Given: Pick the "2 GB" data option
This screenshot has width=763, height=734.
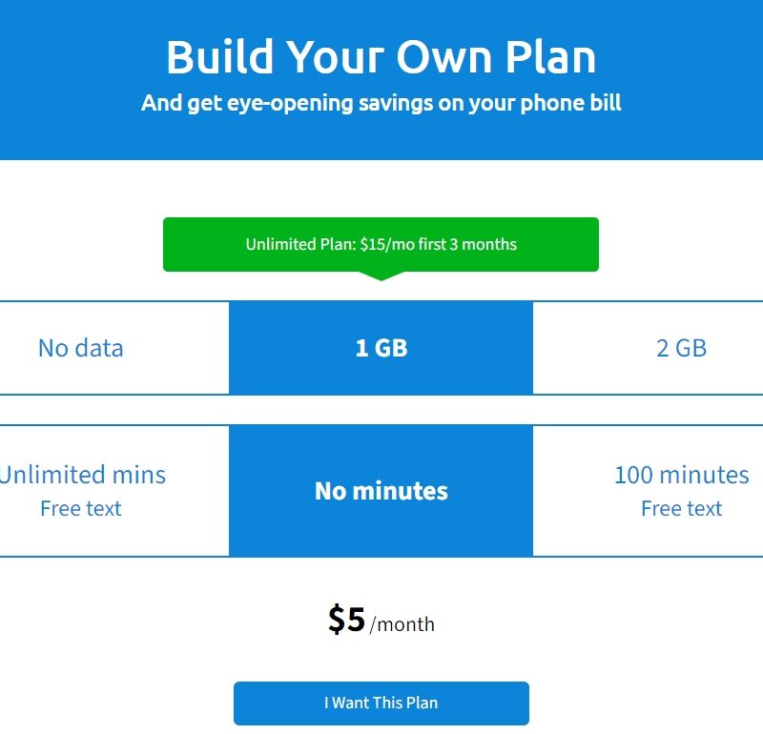Looking at the screenshot, I should click(681, 348).
